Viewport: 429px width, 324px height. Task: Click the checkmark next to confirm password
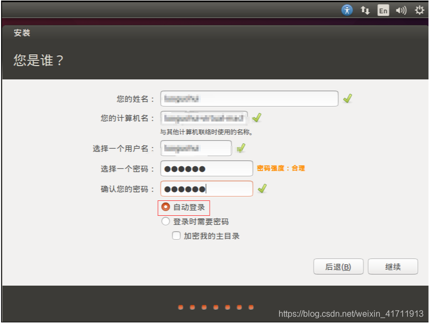pos(262,188)
